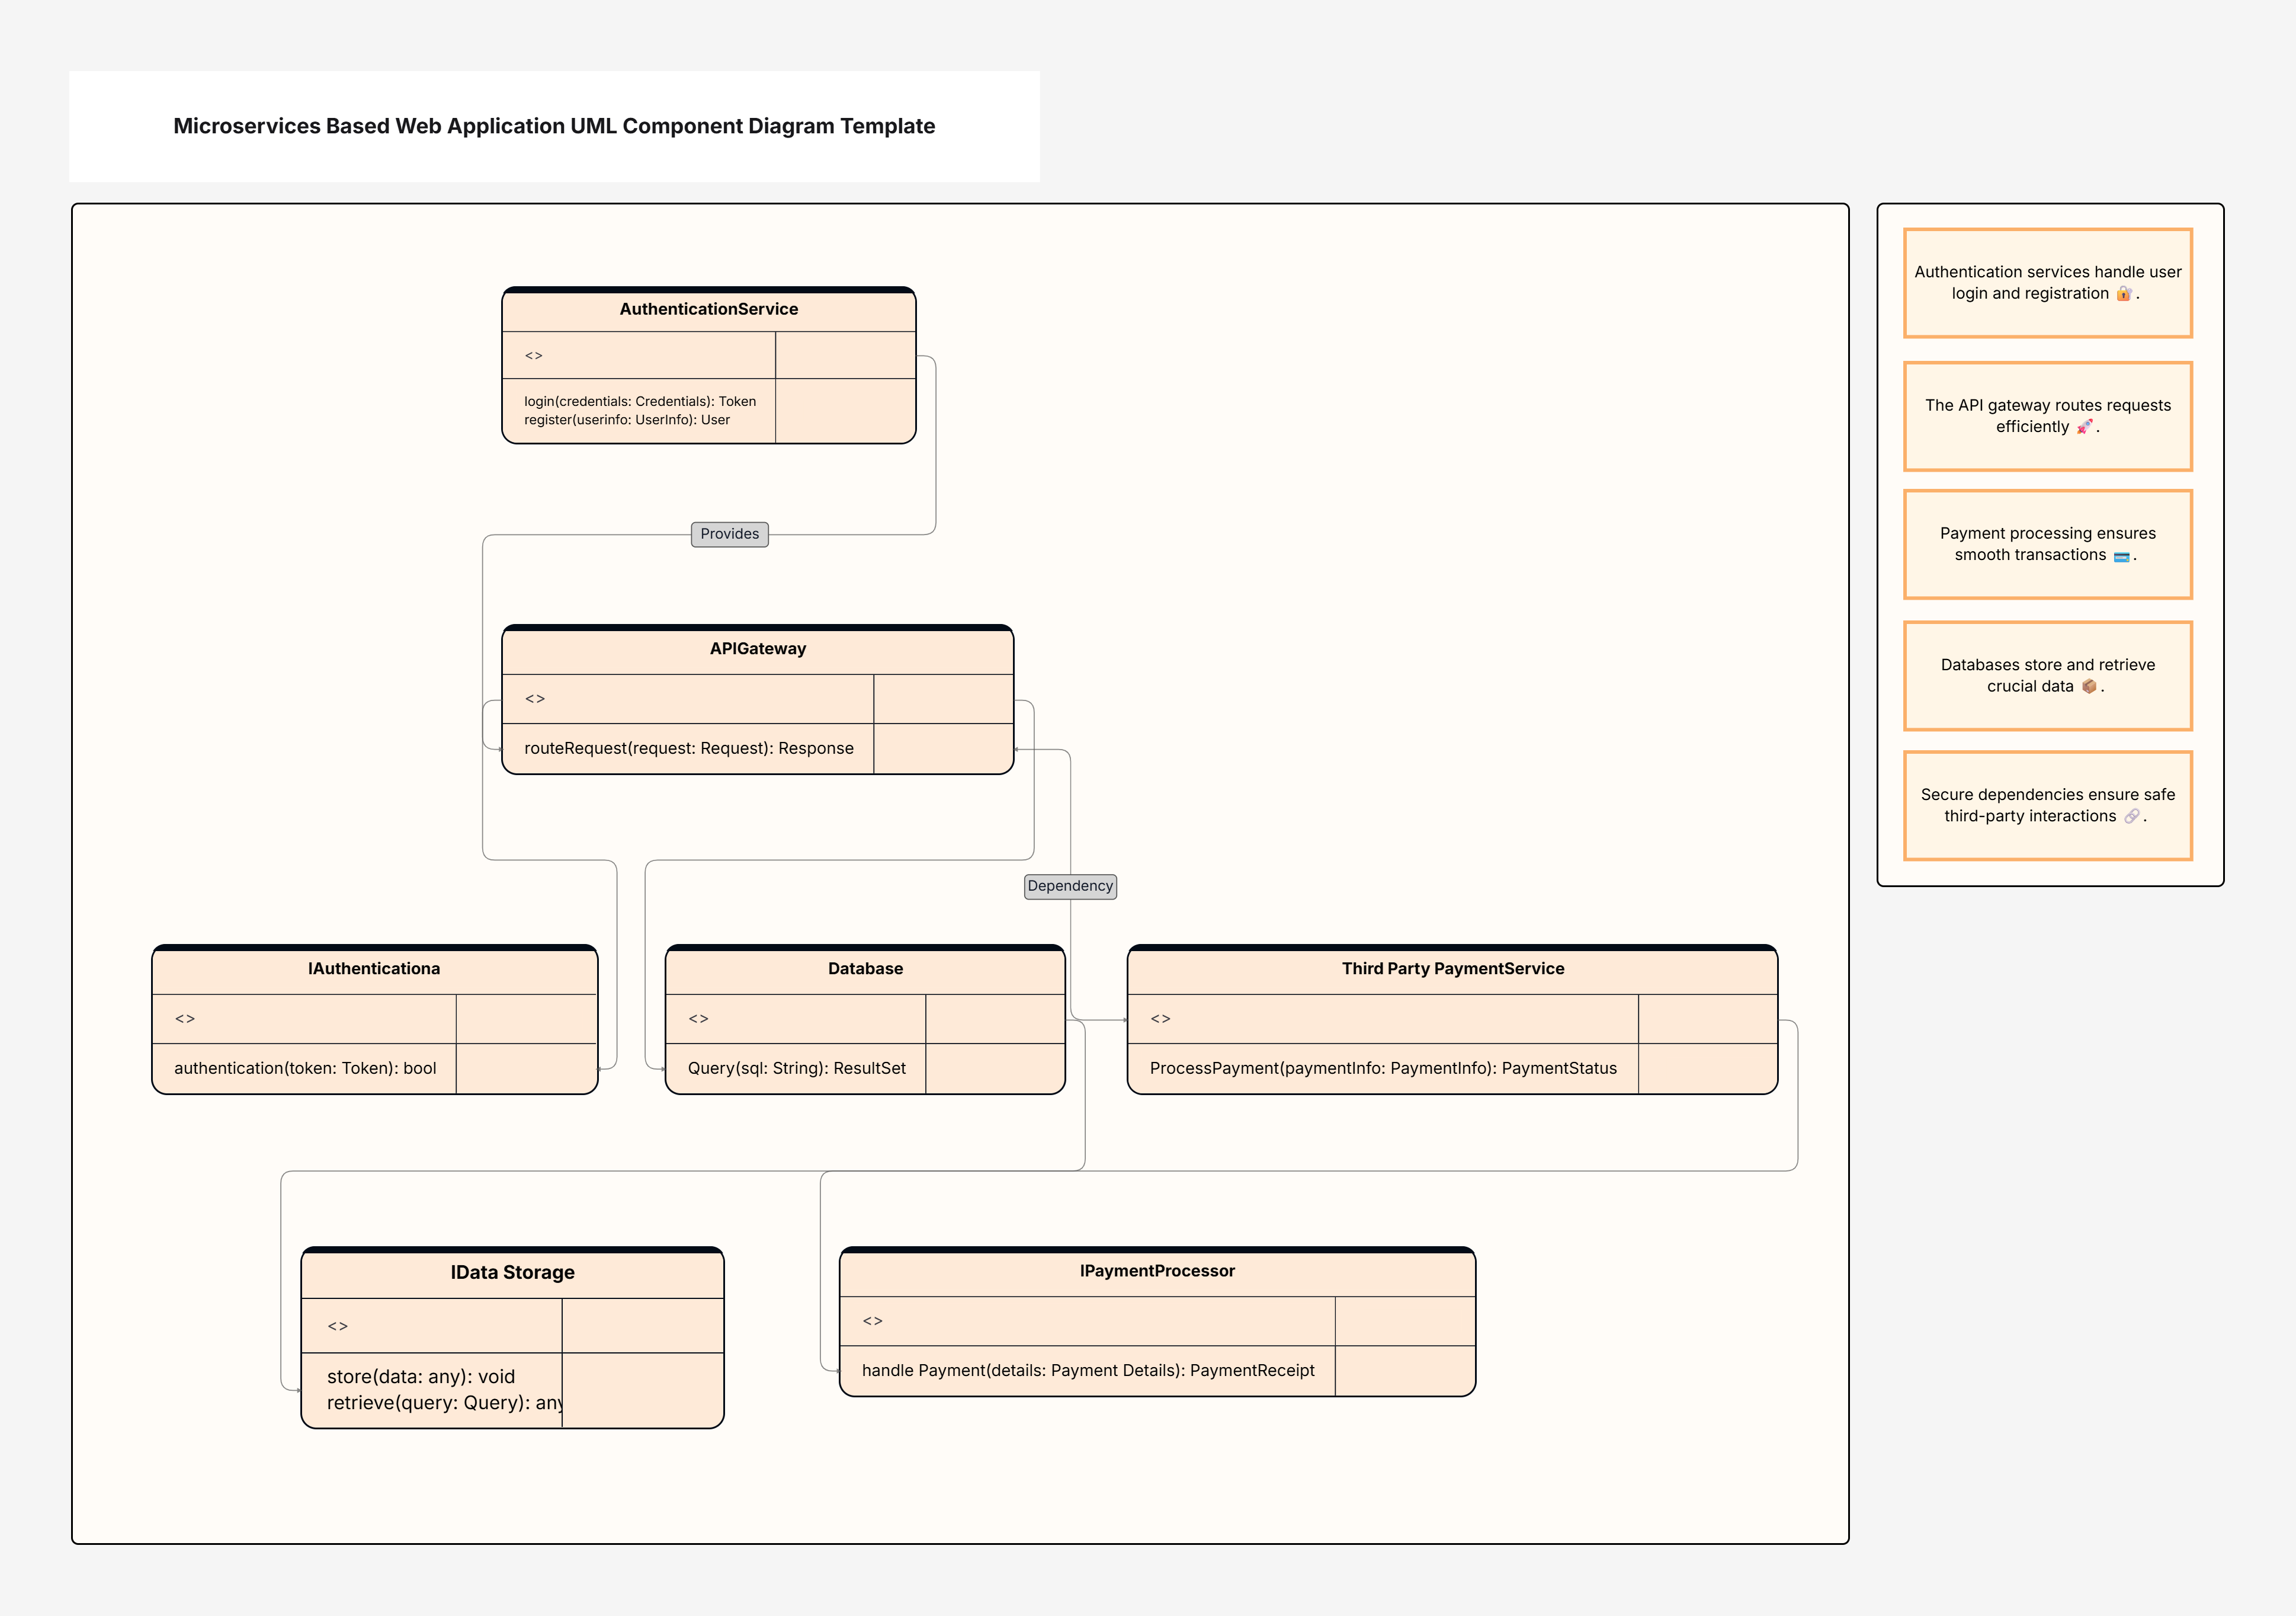Select routeRequest(request: Request): Response text

[689, 748]
